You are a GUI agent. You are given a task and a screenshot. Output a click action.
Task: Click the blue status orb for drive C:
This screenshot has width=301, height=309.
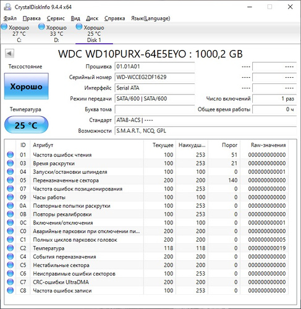point(4,27)
